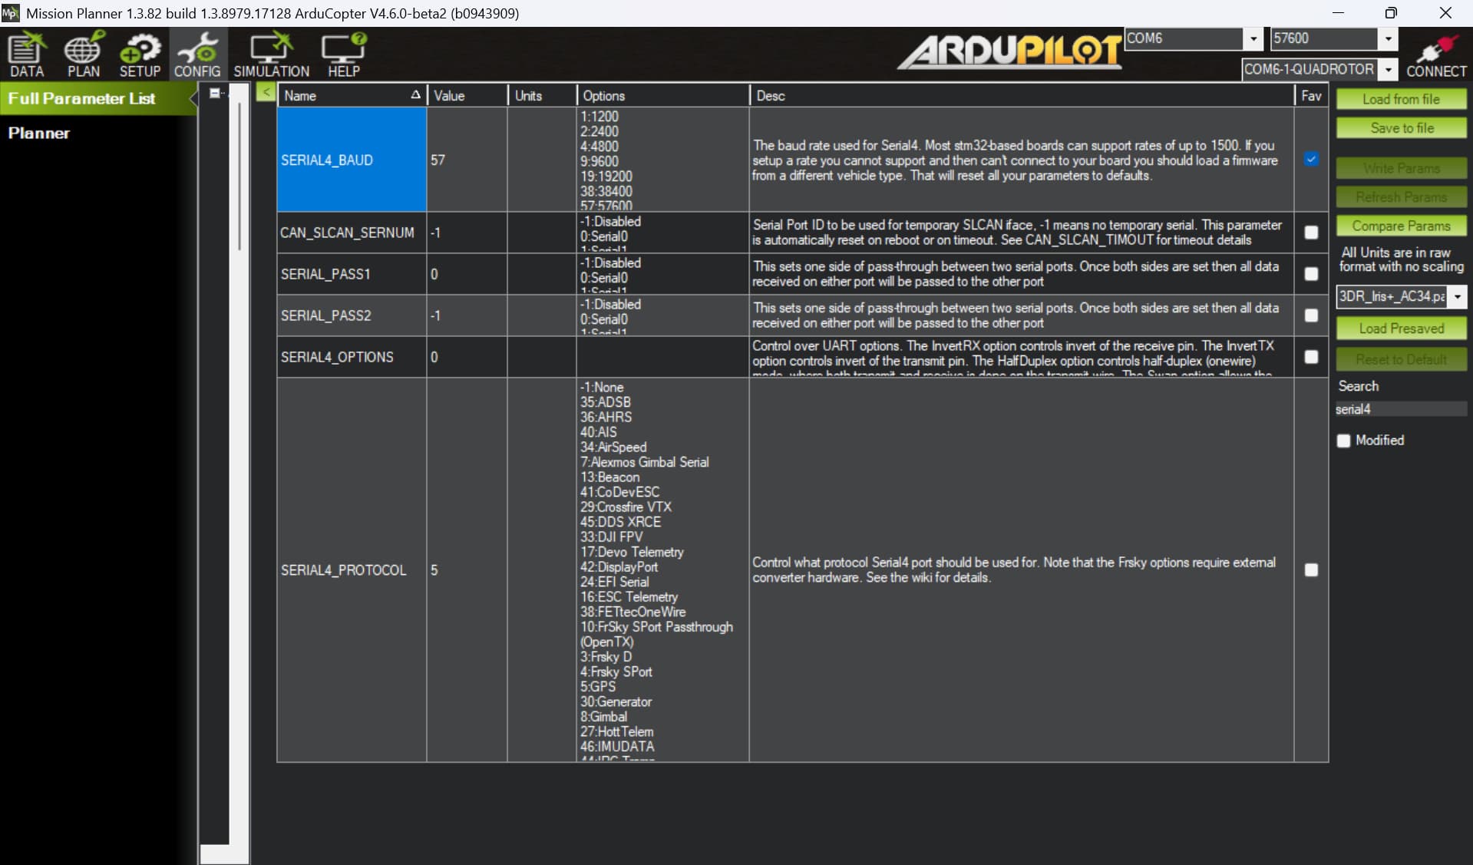Open the PLAN flight planner screen

tap(83, 54)
